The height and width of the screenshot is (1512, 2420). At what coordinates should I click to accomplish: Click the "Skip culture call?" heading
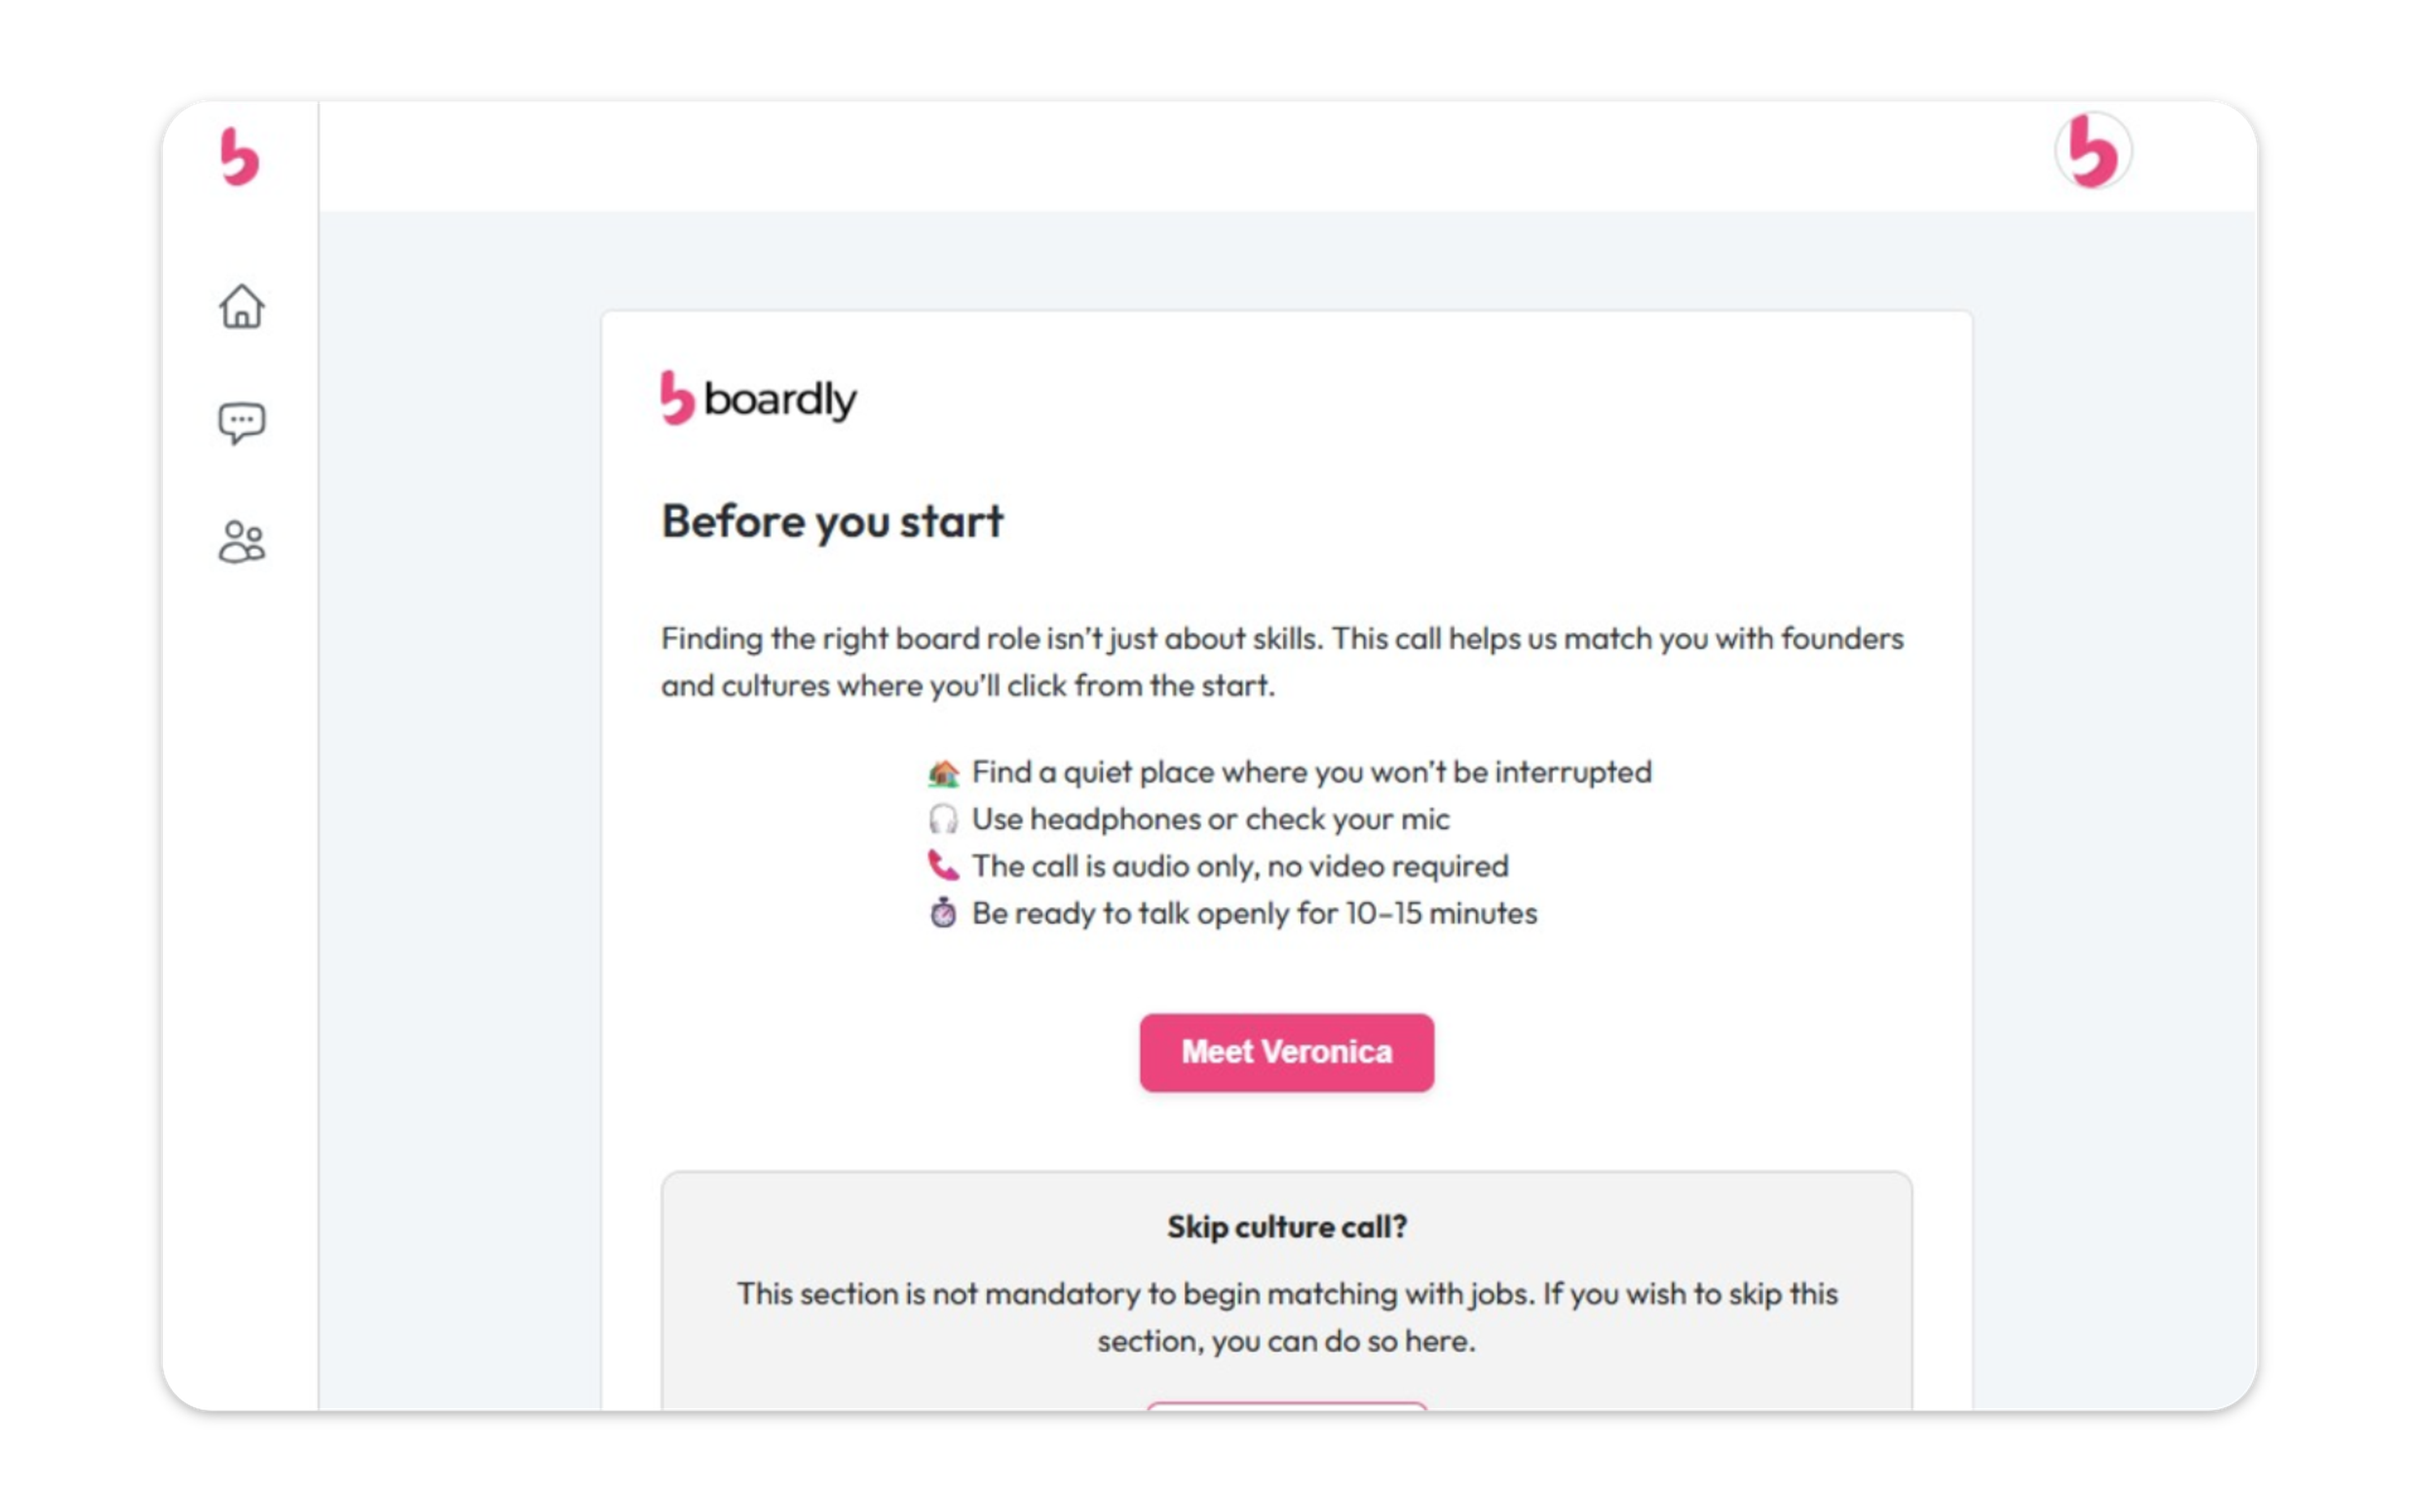[1286, 1227]
